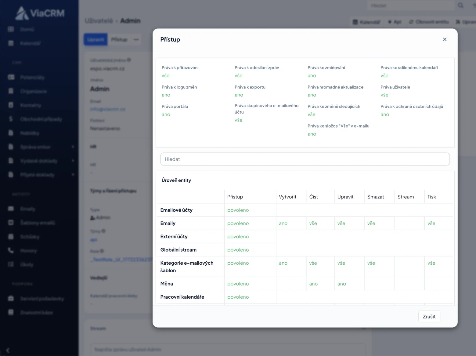
Task: Click Emaily row label
Action: [168, 223]
